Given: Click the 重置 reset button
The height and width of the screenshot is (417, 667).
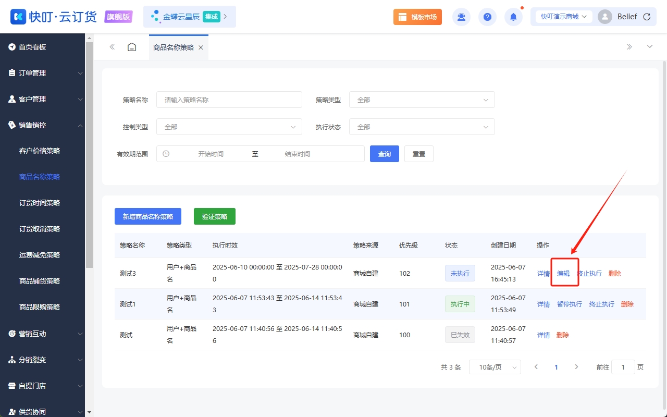Looking at the screenshot, I should [419, 154].
